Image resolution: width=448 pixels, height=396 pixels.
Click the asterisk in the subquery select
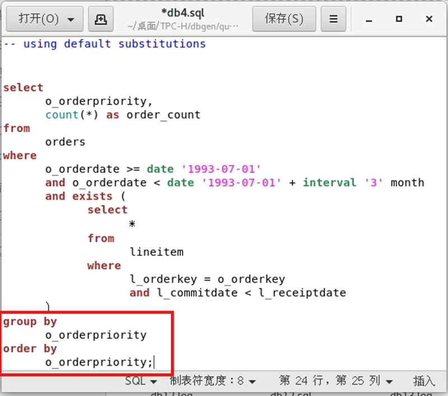(132, 223)
